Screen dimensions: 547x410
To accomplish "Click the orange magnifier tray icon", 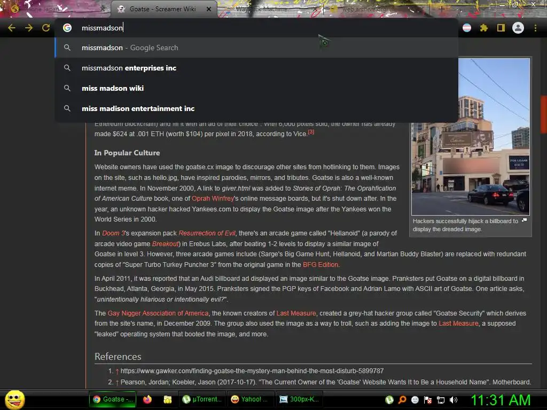I will [x=402, y=400].
